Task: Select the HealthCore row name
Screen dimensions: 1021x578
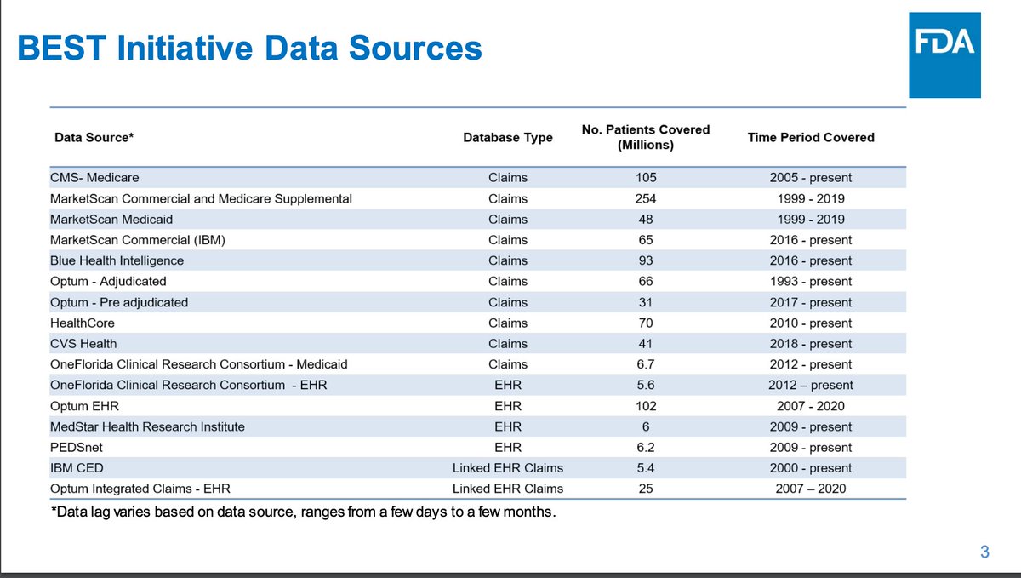Action: [x=82, y=323]
